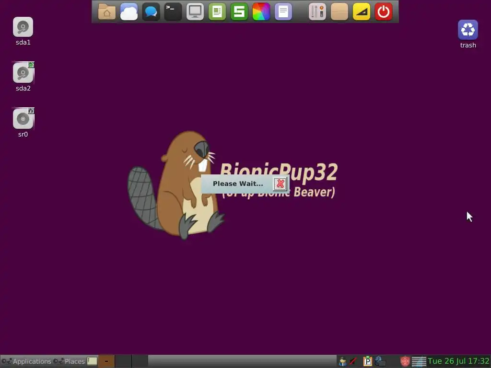Open the green spreadsheet S icon

click(x=239, y=12)
